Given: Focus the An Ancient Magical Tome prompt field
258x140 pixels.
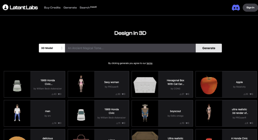Looking at the screenshot, I should [x=130, y=48].
